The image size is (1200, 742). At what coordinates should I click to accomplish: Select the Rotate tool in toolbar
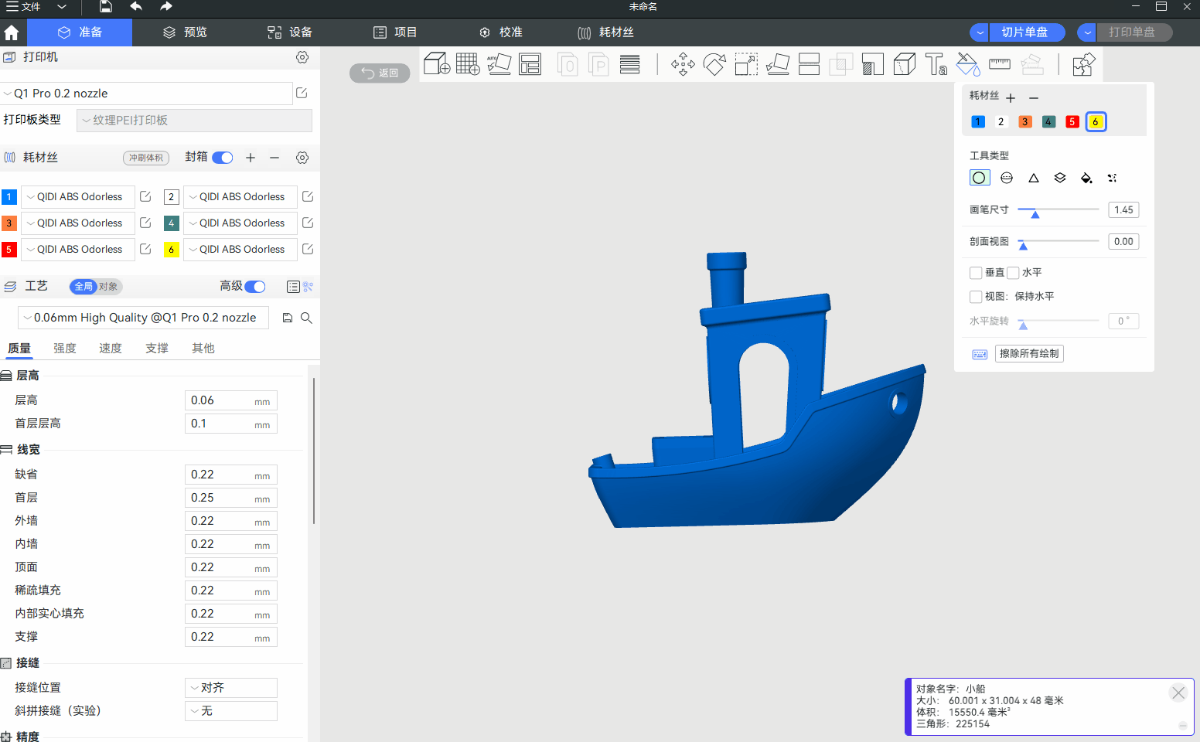coord(714,64)
